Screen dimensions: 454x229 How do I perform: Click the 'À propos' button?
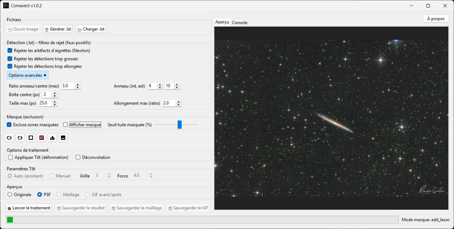tap(436, 19)
